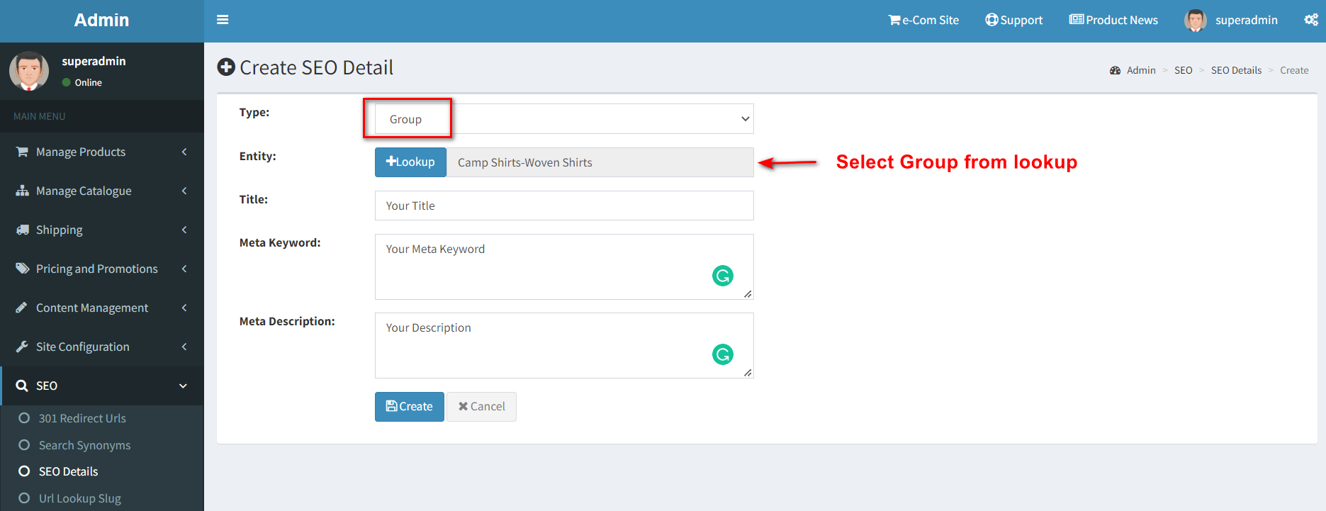Click the Entity field showing Camp Shirts-Woven Shirts

600,162
